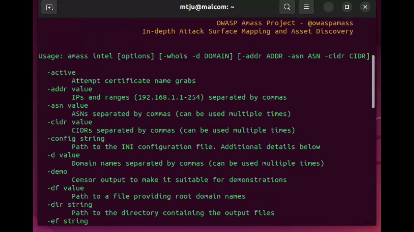This screenshot has height=232, width=414.
Task: Click 'Path to the INI configuration file' line
Action: [196, 147]
